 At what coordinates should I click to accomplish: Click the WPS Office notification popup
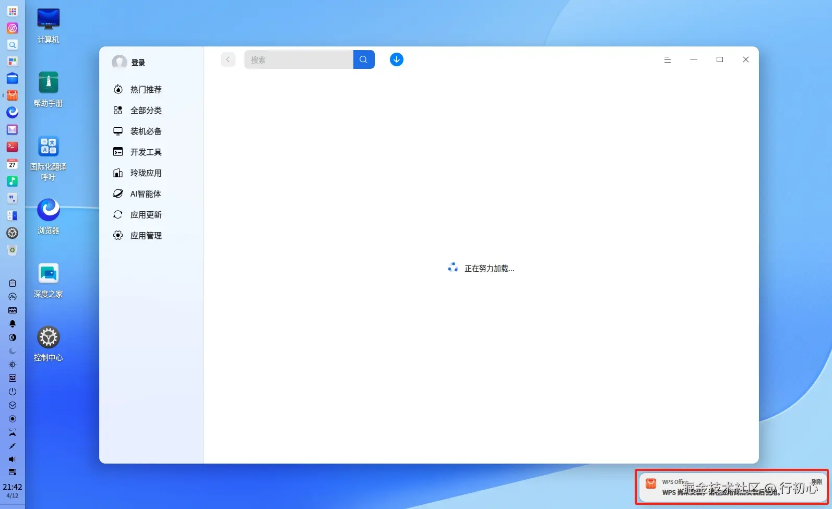[732, 487]
